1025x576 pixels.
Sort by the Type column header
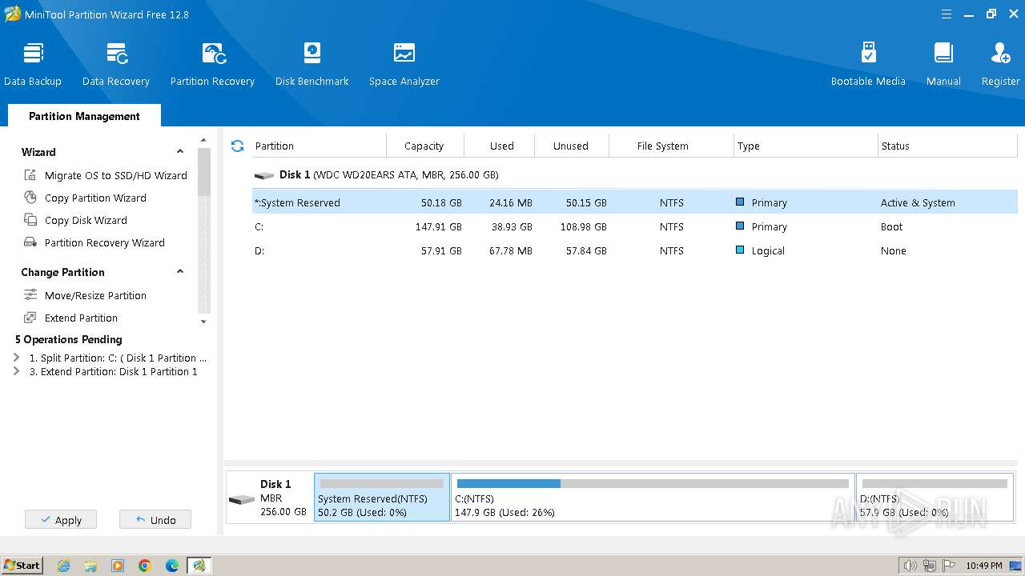click(x=806, y=146)
